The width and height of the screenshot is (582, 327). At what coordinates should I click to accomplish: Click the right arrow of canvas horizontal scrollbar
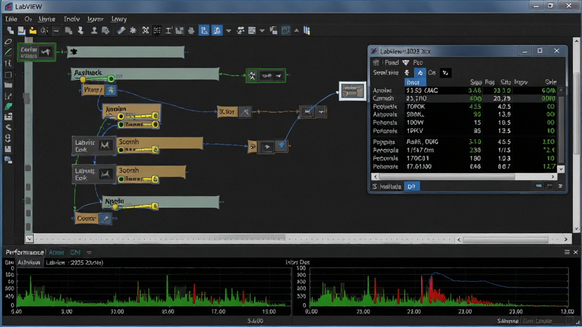(x=566, y=240)
